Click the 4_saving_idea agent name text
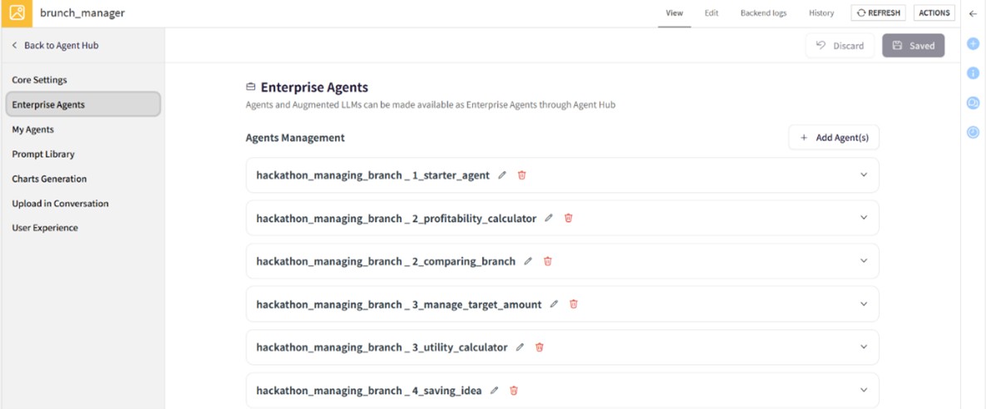 click(x=369, y=391)
